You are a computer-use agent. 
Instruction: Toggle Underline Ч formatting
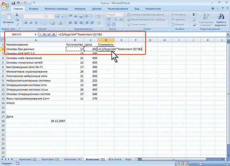pyautogui.click(x=36, y=23)
